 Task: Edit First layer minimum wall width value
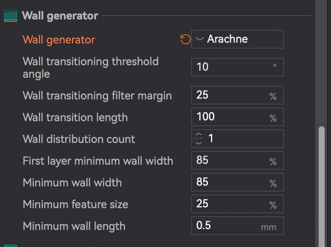232,160
